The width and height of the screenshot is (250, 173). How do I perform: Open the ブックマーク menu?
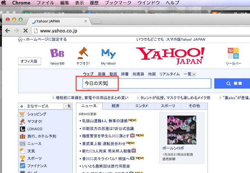coord(118,3)
